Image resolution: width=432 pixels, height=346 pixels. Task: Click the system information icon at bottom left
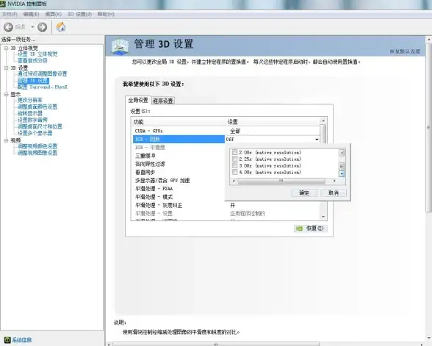[x=7, y=339]
